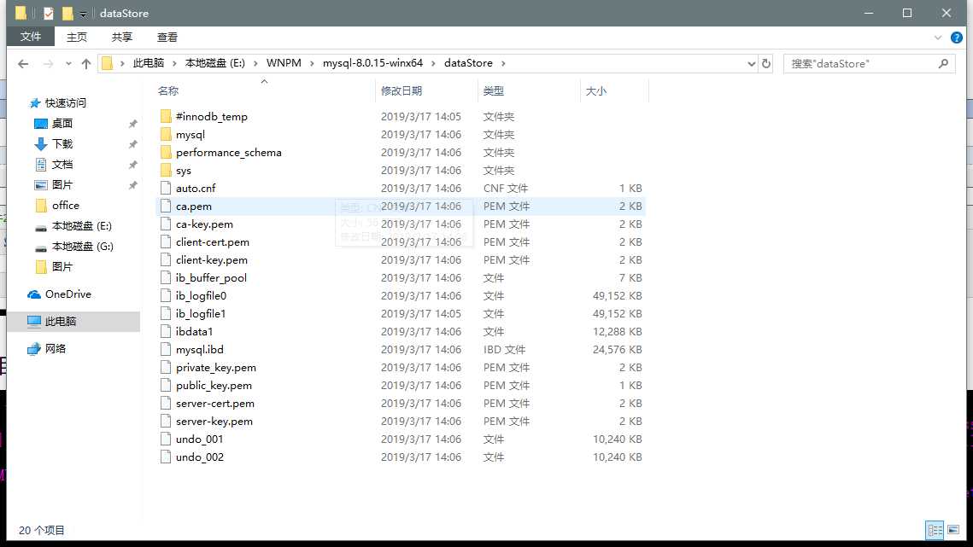Refresh the dataStore folder view

[765, 63]
